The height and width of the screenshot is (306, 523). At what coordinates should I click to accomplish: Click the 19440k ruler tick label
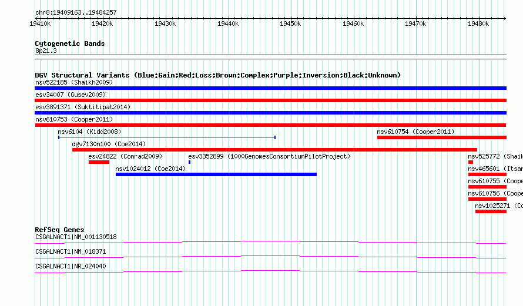tap(228, 23)
